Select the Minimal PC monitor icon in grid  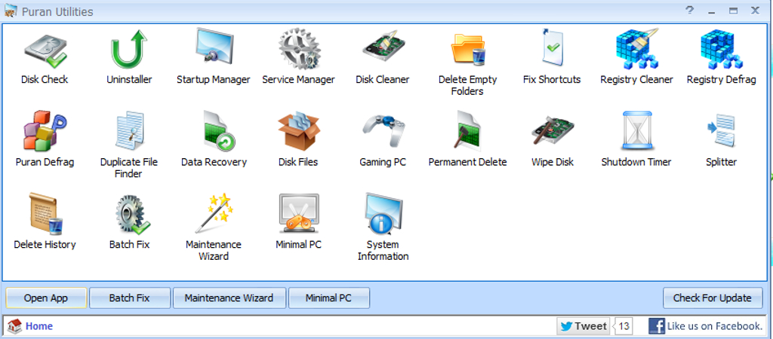[x=299, y=213]
